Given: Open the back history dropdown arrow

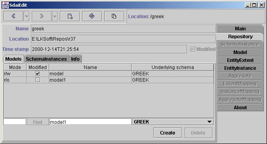Looking at the screenshot, I should (27, 16).
